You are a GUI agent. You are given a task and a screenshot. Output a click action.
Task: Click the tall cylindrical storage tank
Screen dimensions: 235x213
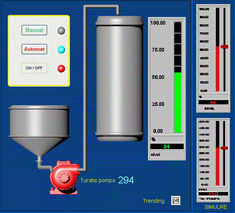pos(120,76)
